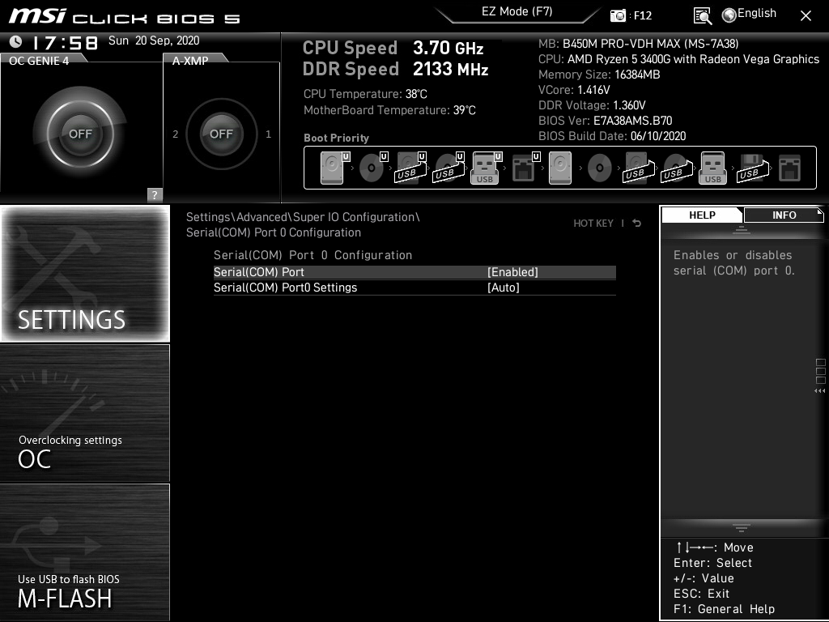Open the OC overclocking settings section
Screen dimensions: 829x622
(x=85, y=413)
